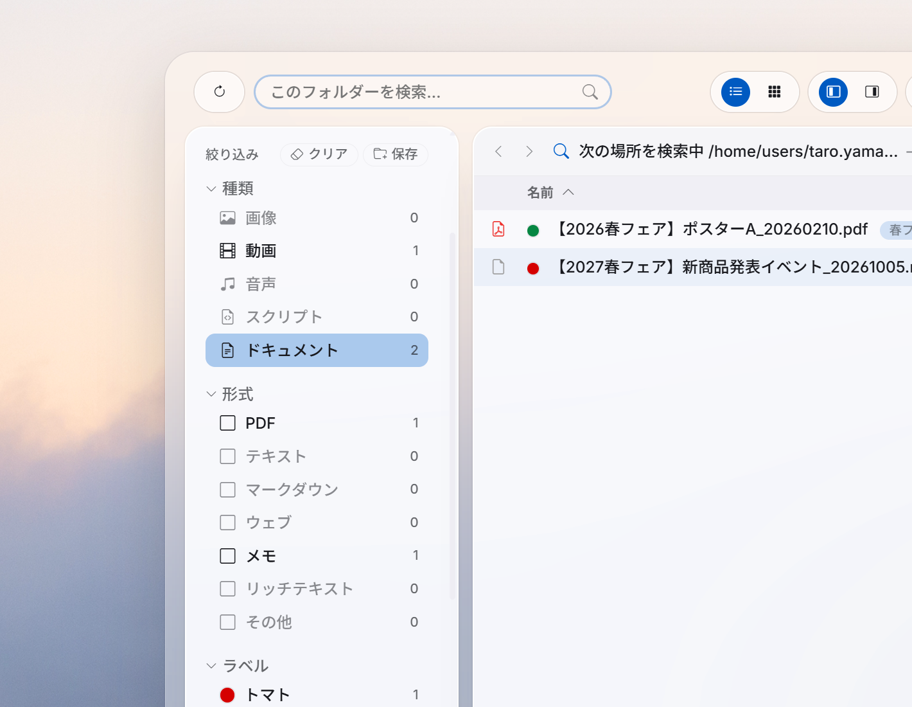Collapse the 形式 section

click(x=211, y=394)
